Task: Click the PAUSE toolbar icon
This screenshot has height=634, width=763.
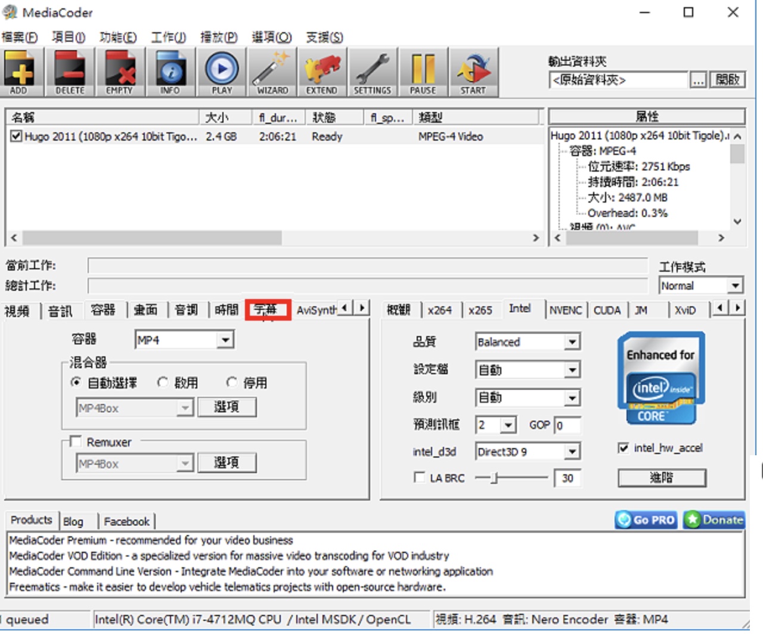Action: (x=423, y=72)
